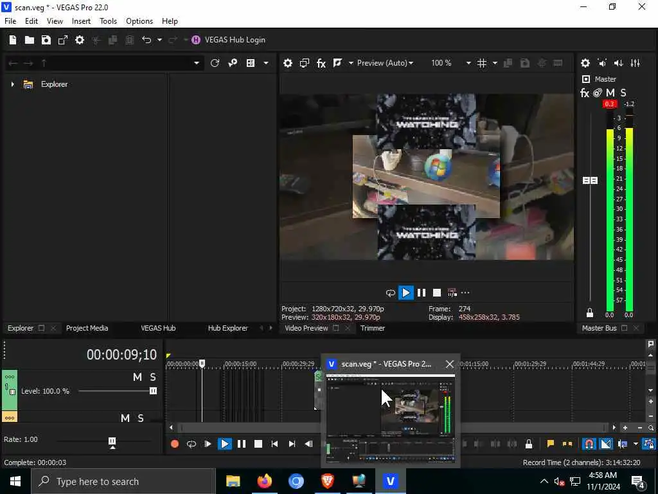Toggle split screen view icon
Screen dimensions: 658x494
[x=337, y=63]
